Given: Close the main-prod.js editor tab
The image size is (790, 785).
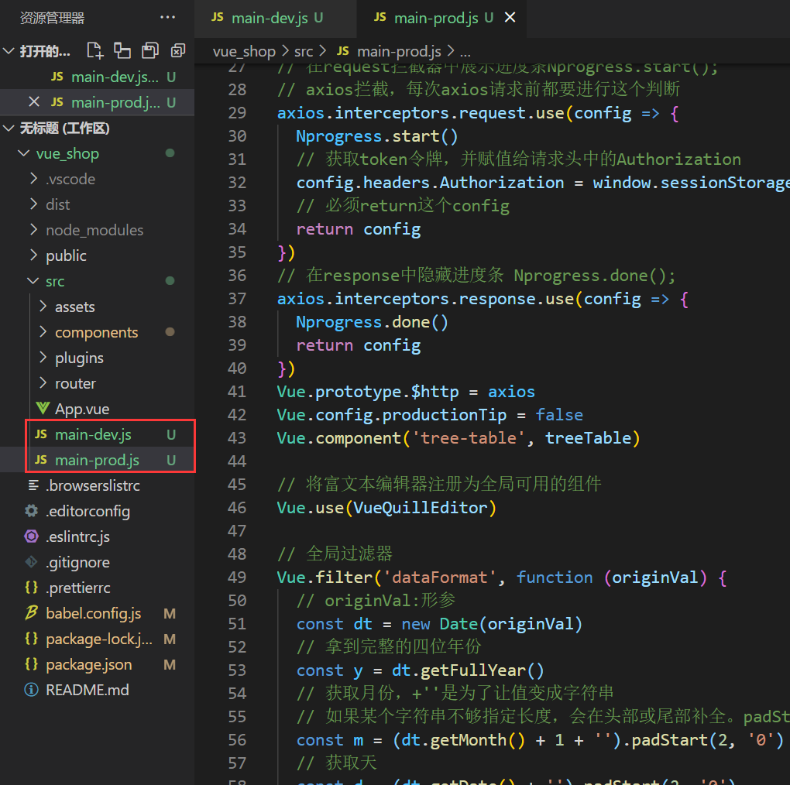Looking at the screenshot, I should [x=510, y=17].
